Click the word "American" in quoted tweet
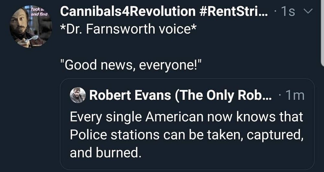324x172 pixels. [171, 117]
